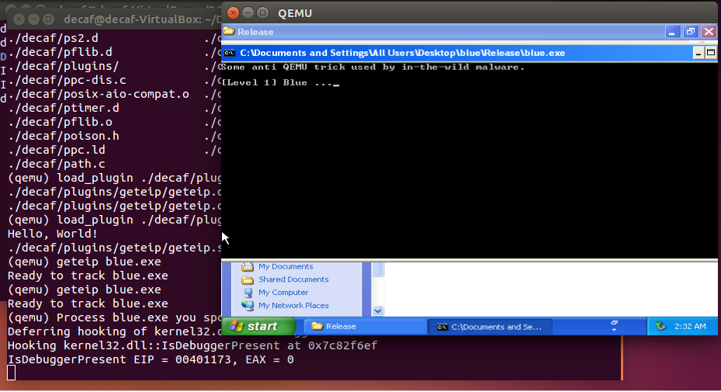Maximize the blue.exe console window
Screen dimensions: 721x392
[710, 53]
